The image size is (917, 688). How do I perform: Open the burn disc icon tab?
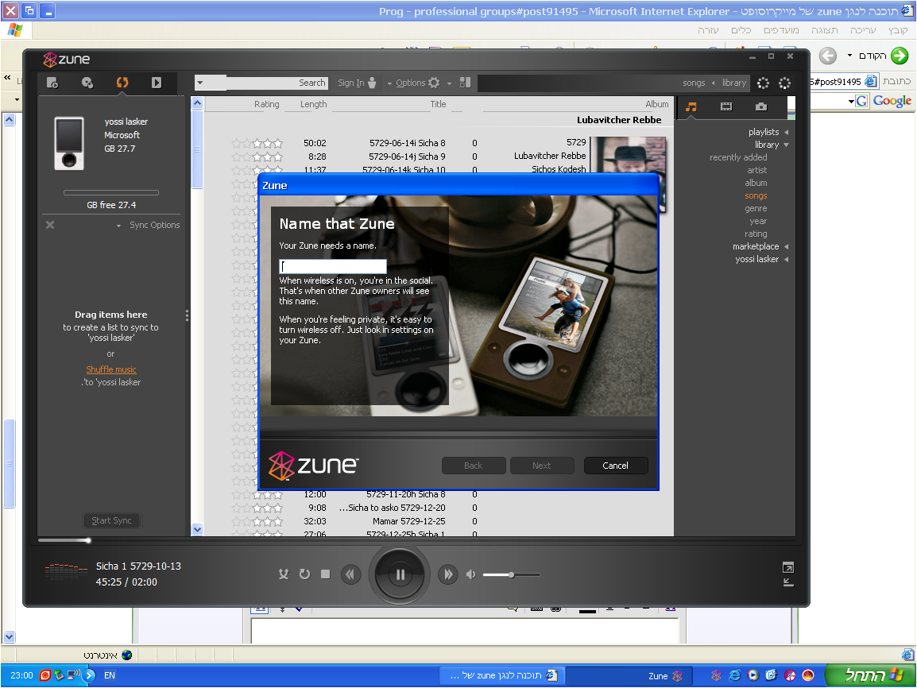click(x=87, y=83)
